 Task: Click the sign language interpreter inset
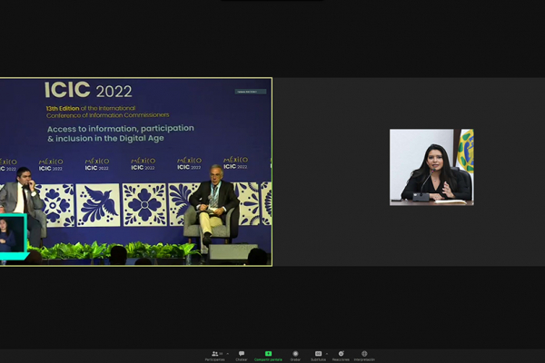(14, 236)
